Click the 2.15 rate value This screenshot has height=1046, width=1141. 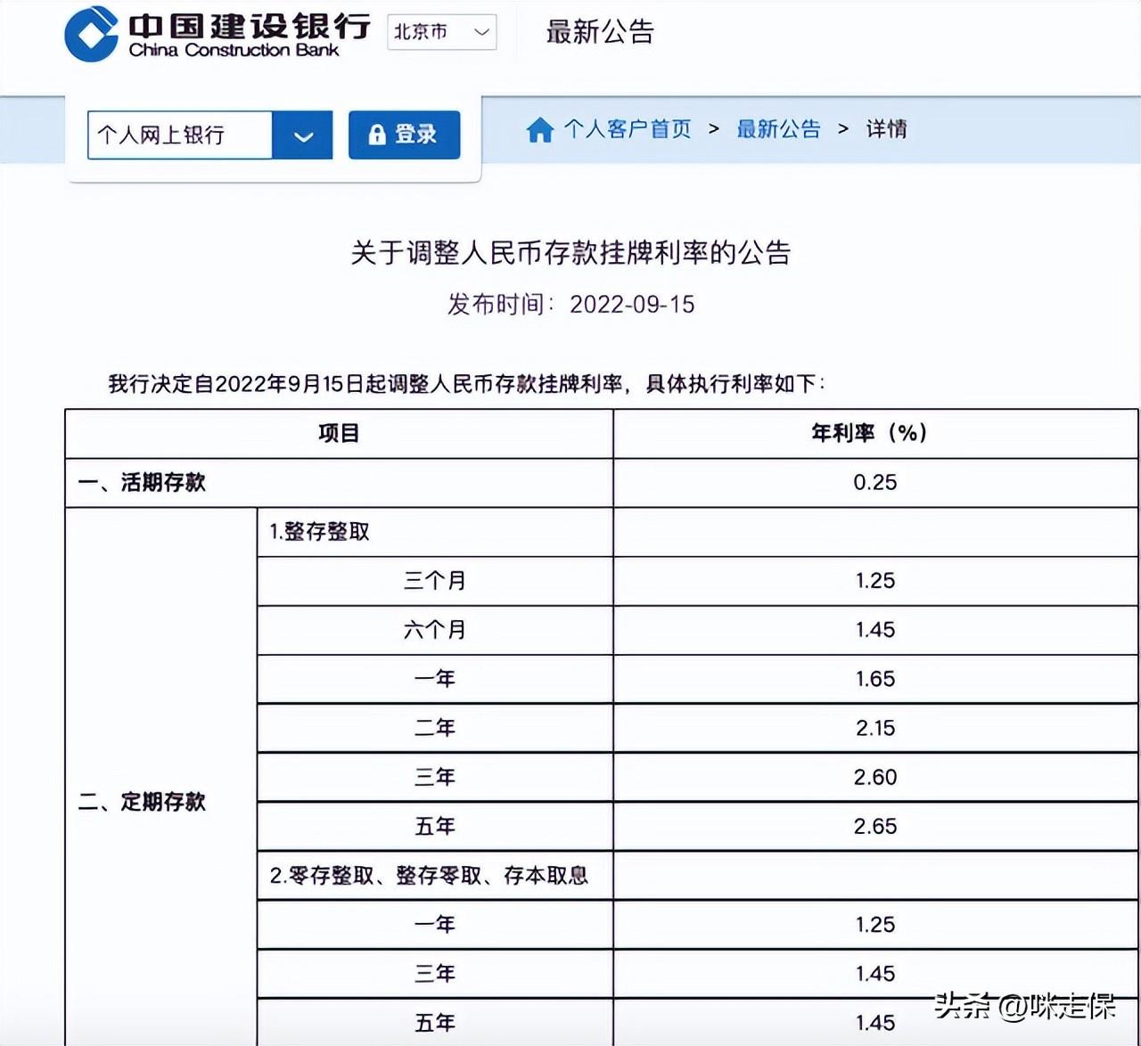click(875, 728)
